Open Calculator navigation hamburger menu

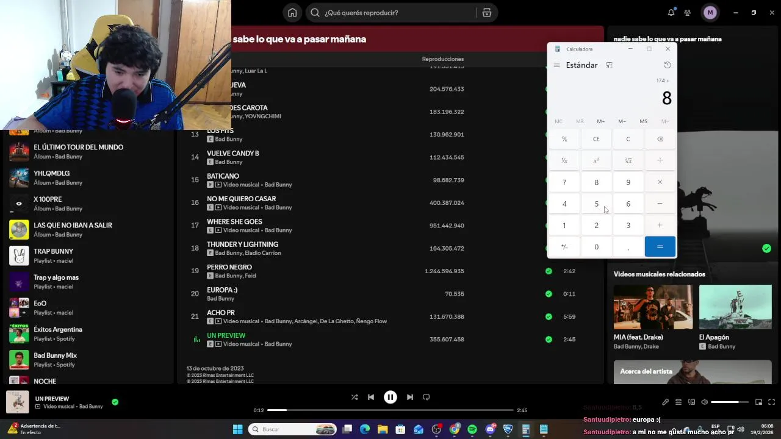coord(556,65)
